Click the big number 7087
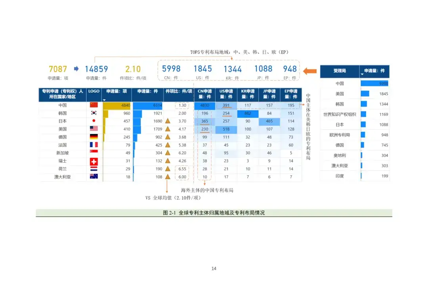Image resolution: width=428 pixels, height=303 pixels. tap(58, 69)
